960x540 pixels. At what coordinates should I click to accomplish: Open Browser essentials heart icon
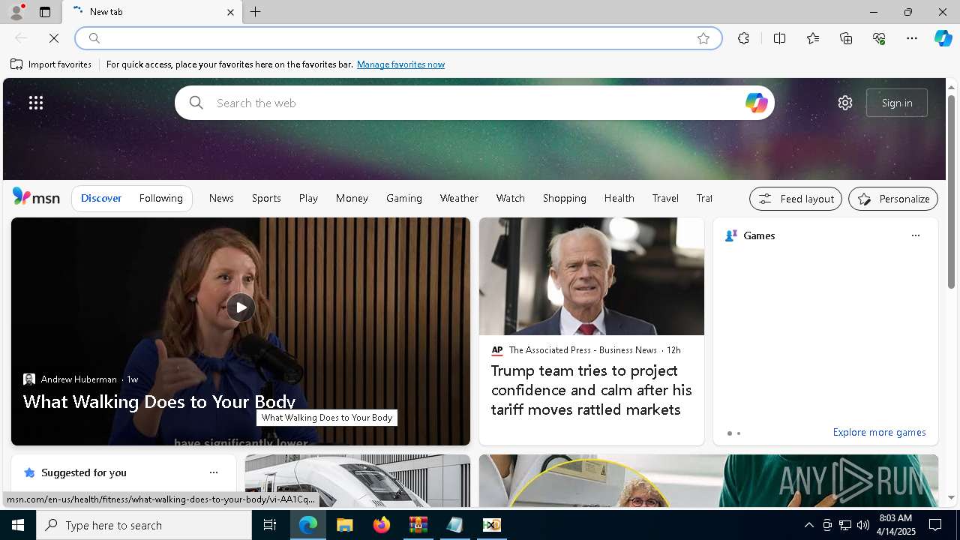pyautogui.click(x=879, y=38)
